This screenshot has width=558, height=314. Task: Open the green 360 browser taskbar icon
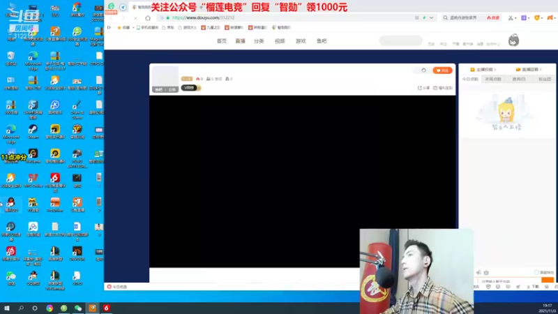(x=63, y=308)
